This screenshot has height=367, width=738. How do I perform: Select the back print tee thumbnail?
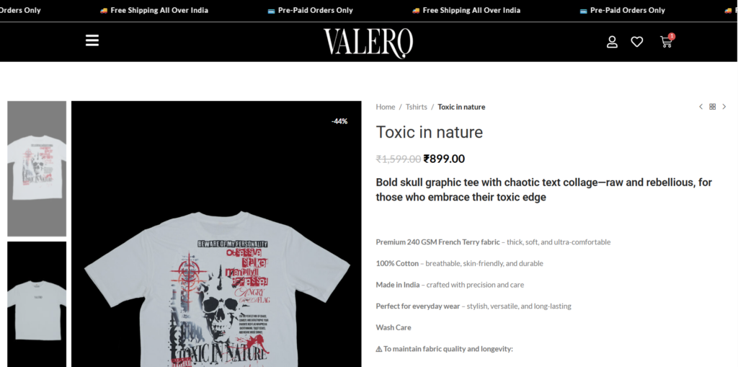[37, 169]
